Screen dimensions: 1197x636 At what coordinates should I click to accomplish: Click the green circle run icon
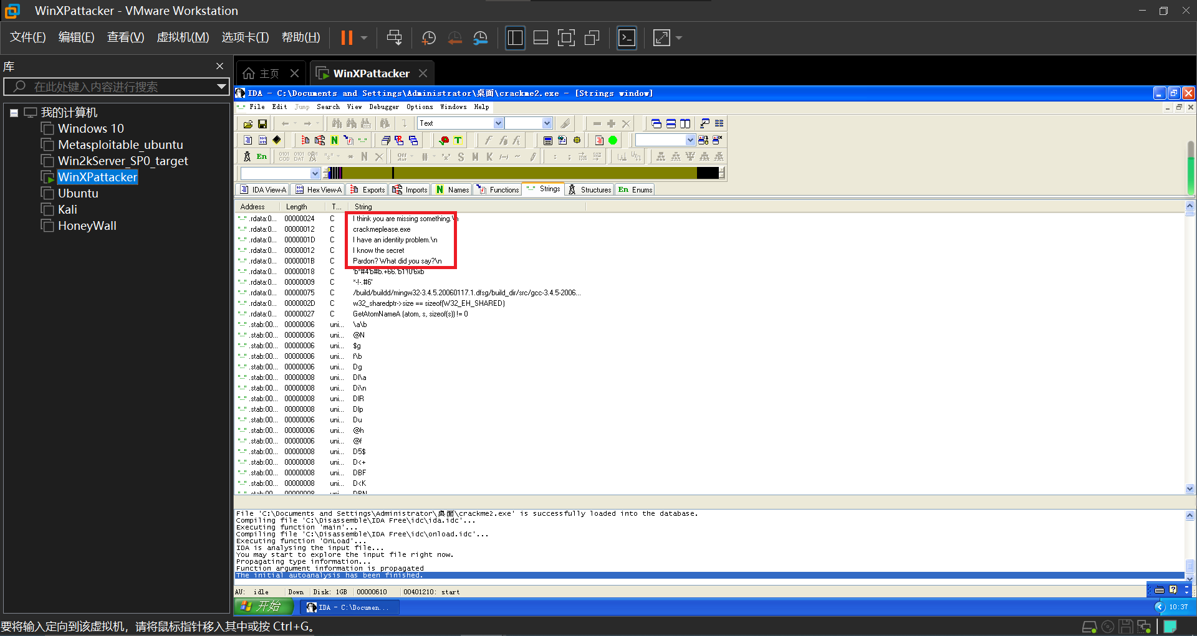[613, 140]
